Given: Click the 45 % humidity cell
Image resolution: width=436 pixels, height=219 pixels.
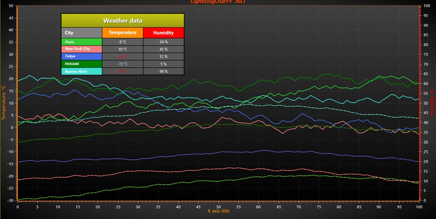Looking at the screenshot, I should 164,49.
